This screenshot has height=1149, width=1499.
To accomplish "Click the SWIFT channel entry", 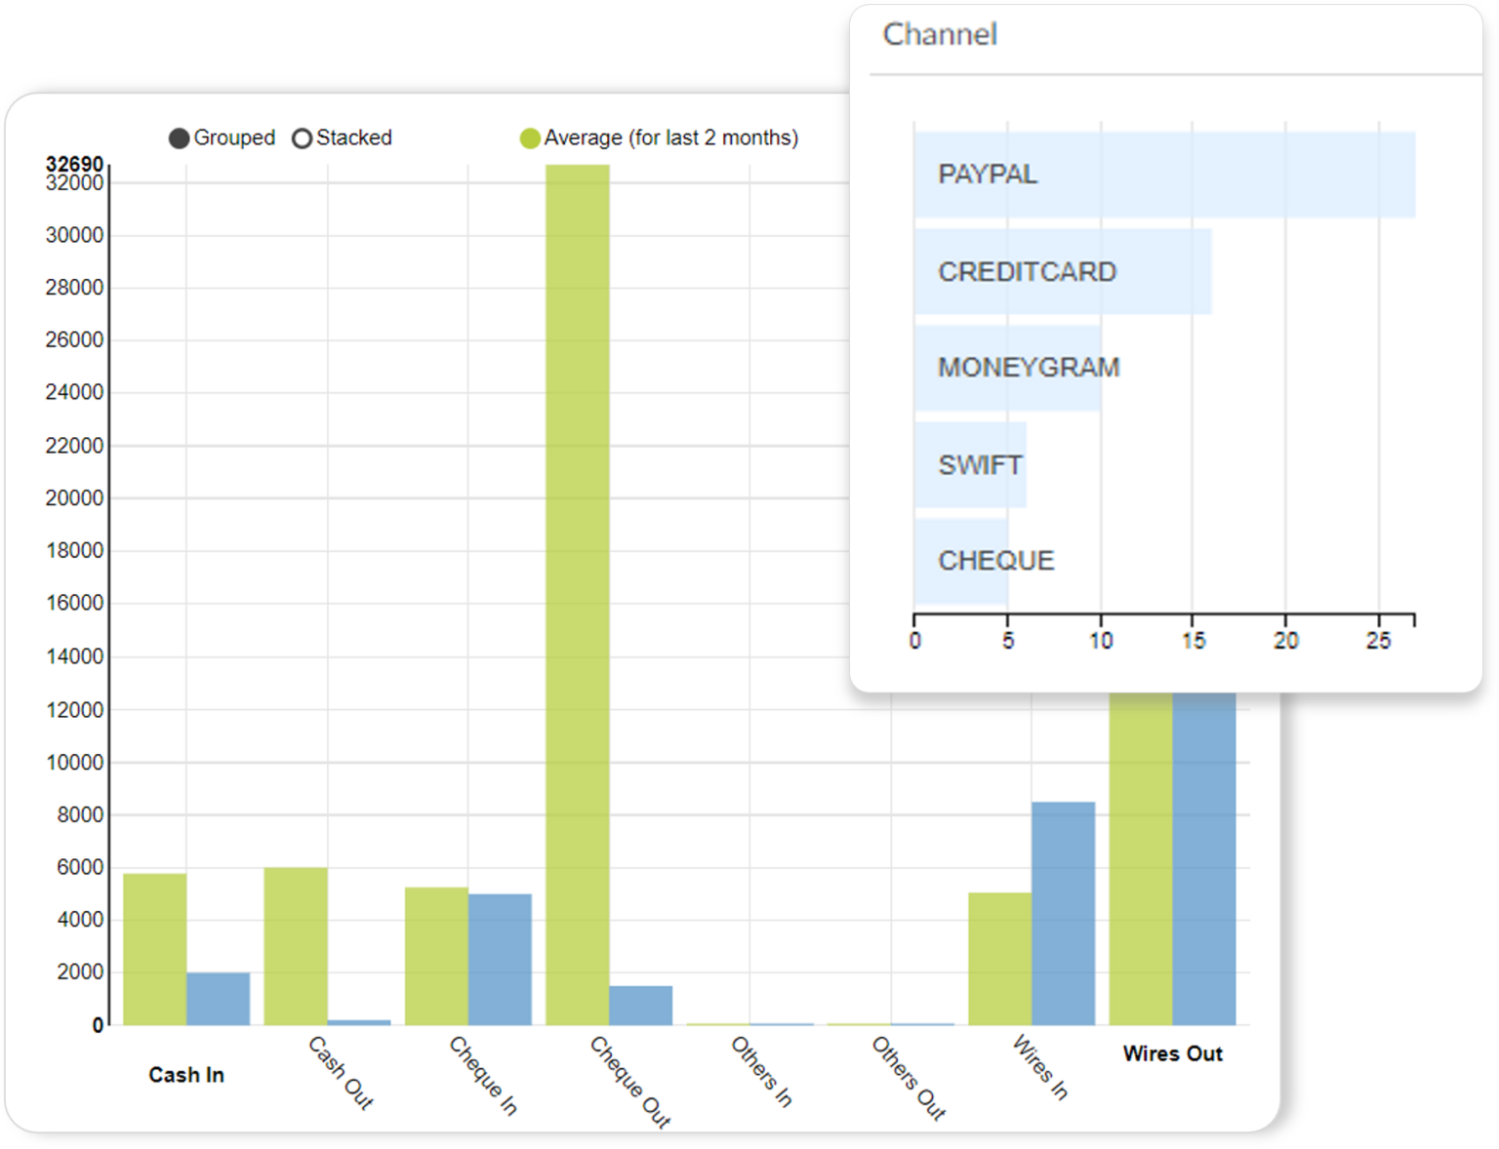I will point(969,464).
